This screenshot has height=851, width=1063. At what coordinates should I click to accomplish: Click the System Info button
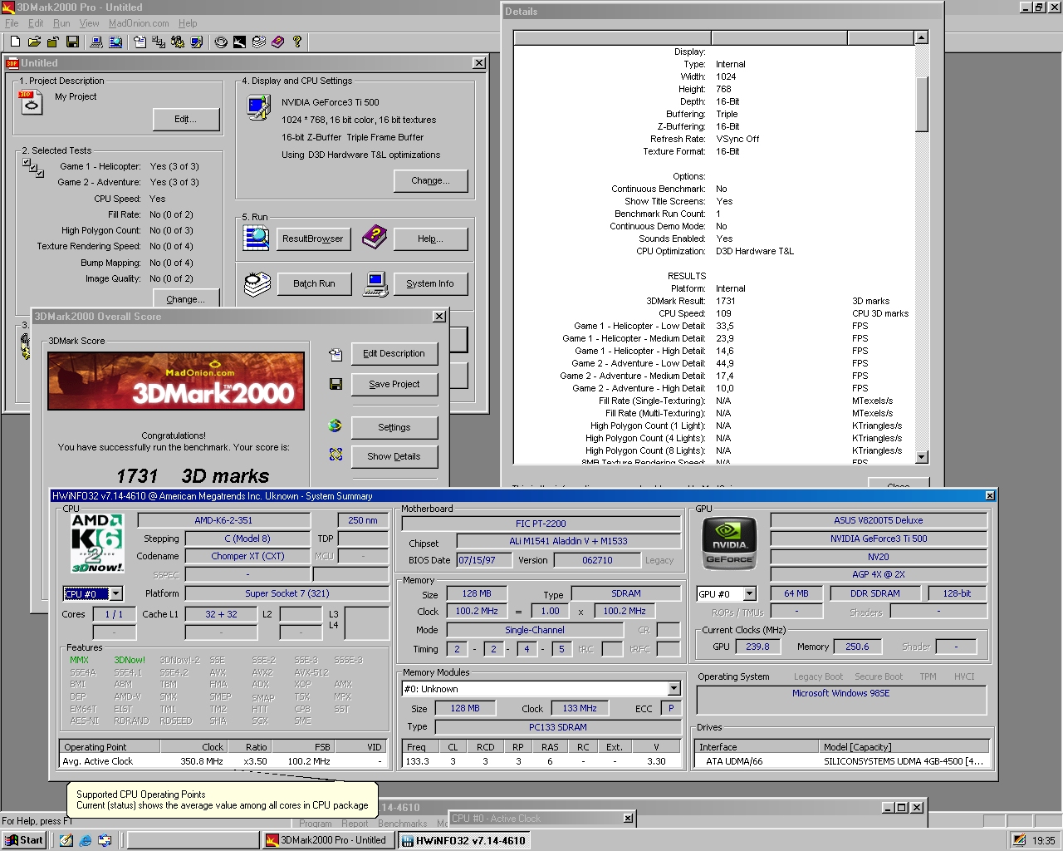tap(430, 283)
